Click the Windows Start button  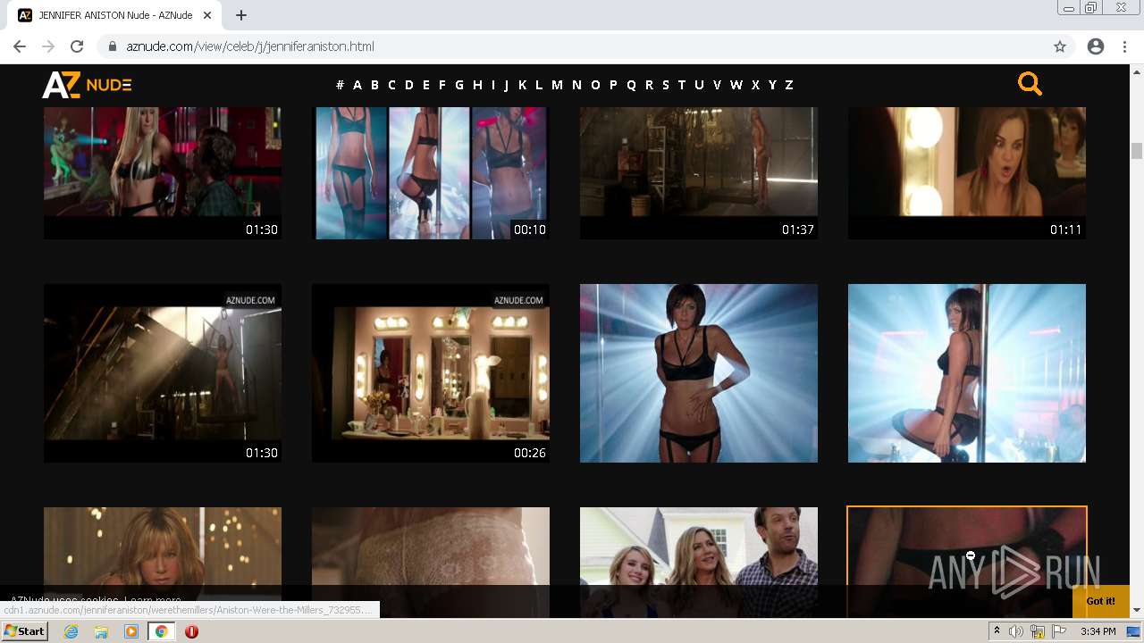24,631
